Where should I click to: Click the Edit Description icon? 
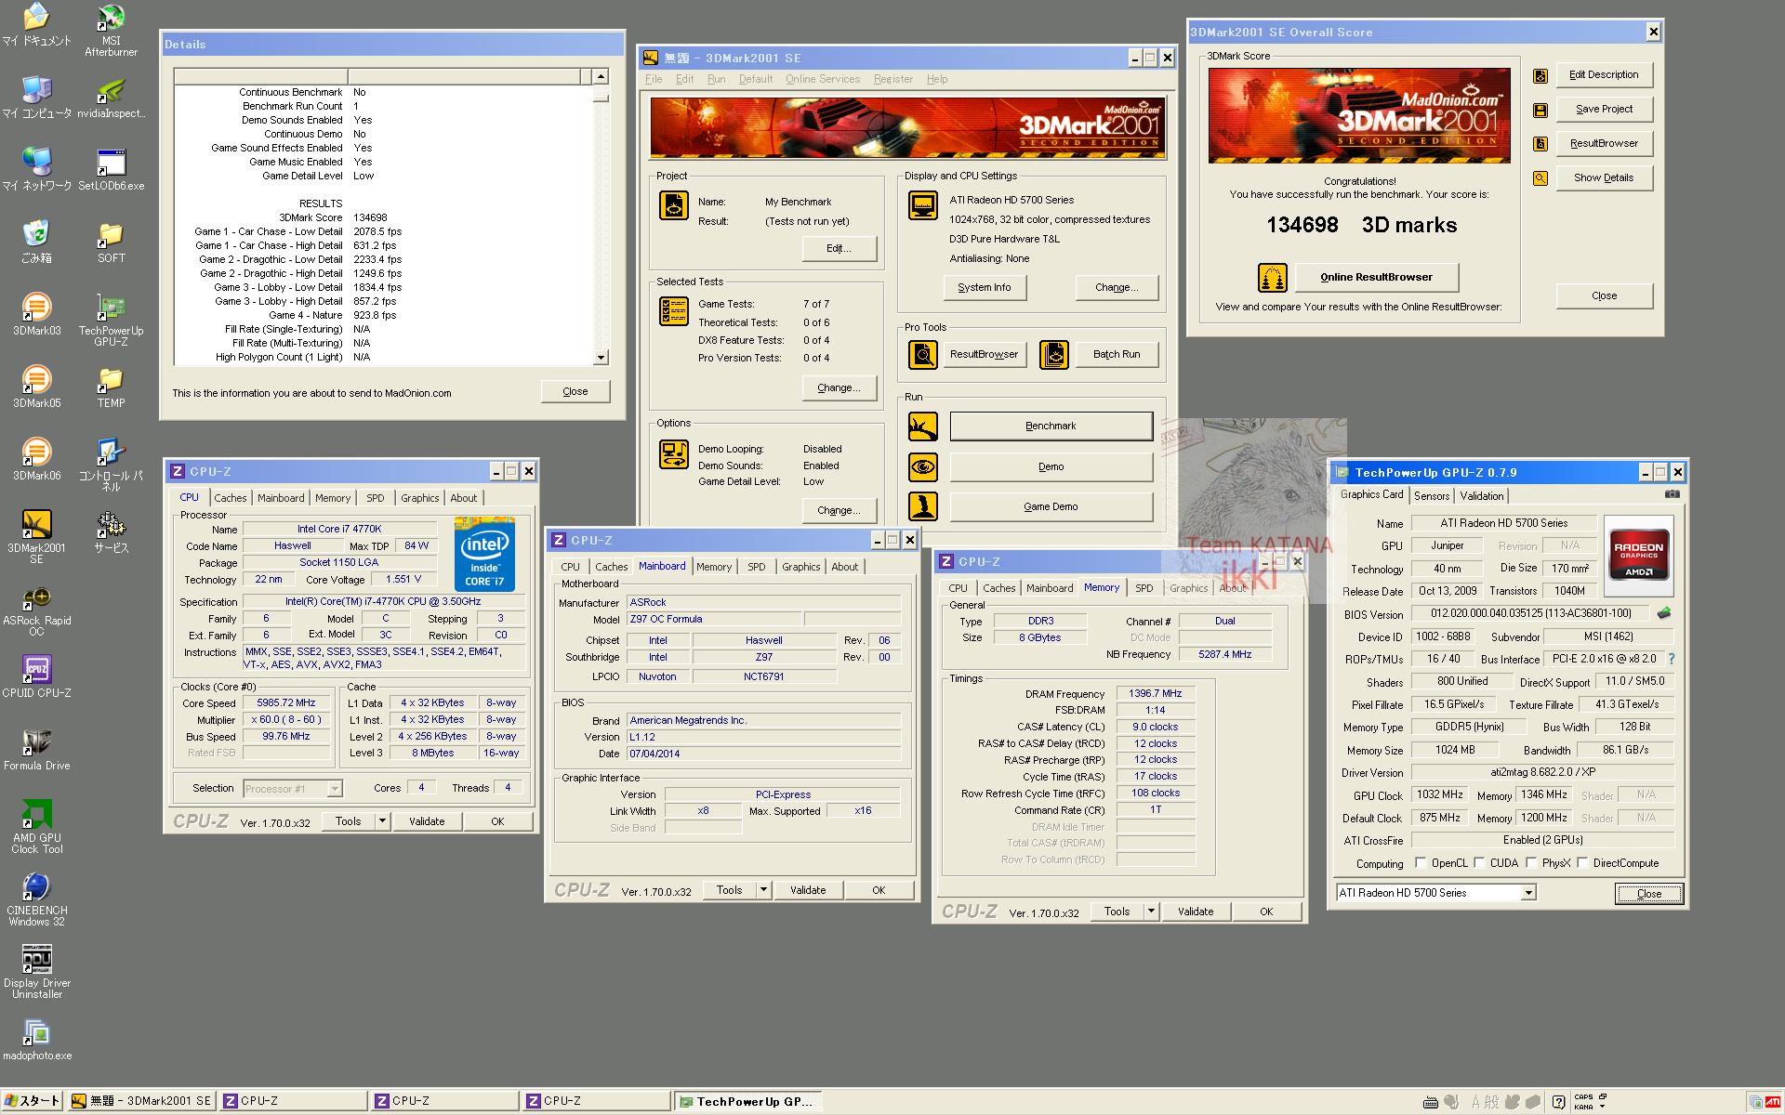(1540, 76)
